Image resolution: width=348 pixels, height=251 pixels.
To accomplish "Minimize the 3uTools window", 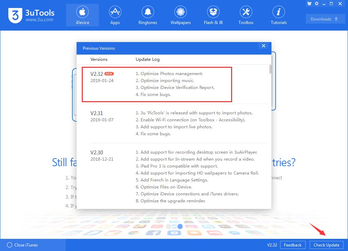I will click(324, 4).
